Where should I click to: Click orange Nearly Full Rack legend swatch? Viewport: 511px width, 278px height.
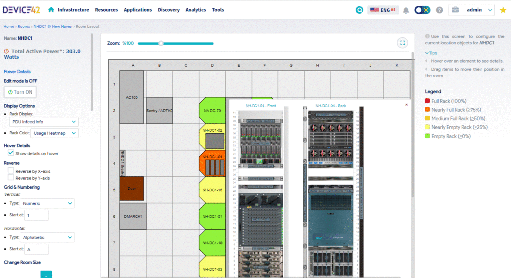click(x=427, y=109)
